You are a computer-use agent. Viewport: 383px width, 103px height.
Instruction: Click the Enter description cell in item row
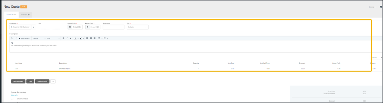click(65, 69)
